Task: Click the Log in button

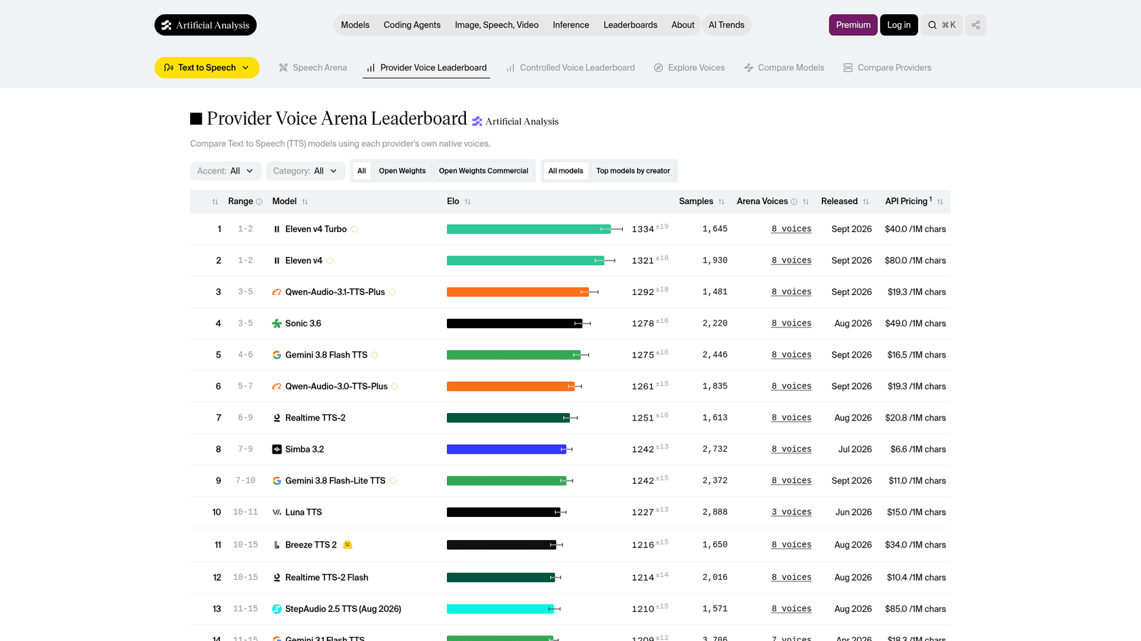Action: 899,25
